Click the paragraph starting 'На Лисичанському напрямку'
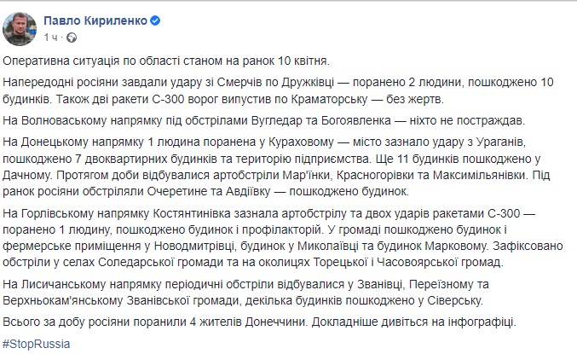Screen dimensions: 577x354 (256, 292)
